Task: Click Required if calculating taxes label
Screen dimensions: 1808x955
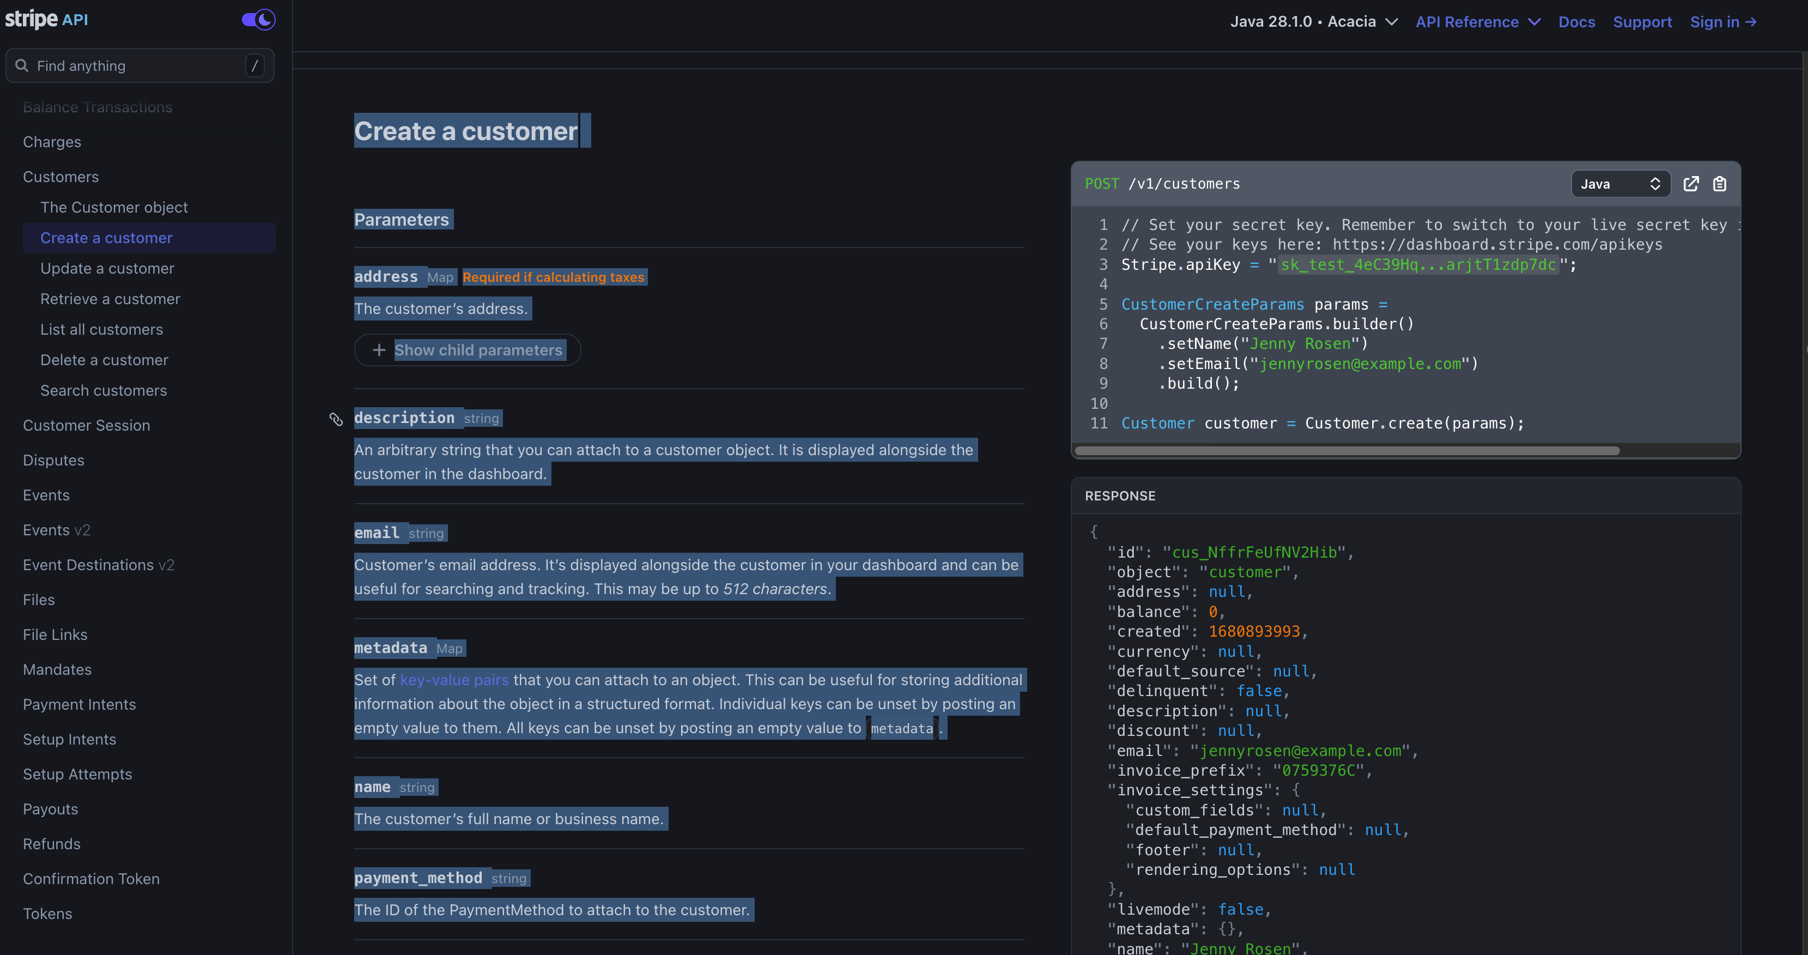Action: click(553, 277)
